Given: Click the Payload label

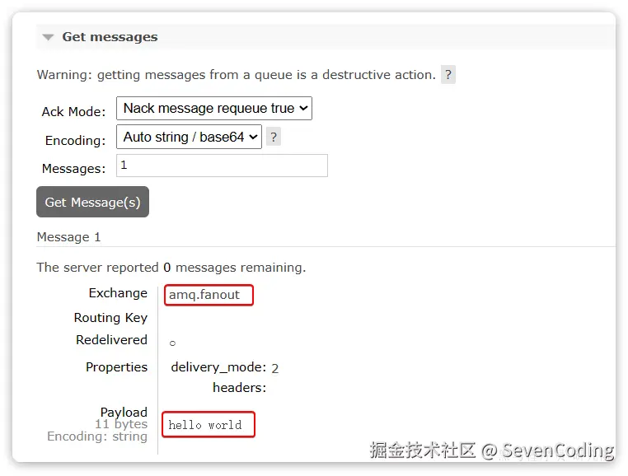Looking at the screenshot, I should (124, 412).
